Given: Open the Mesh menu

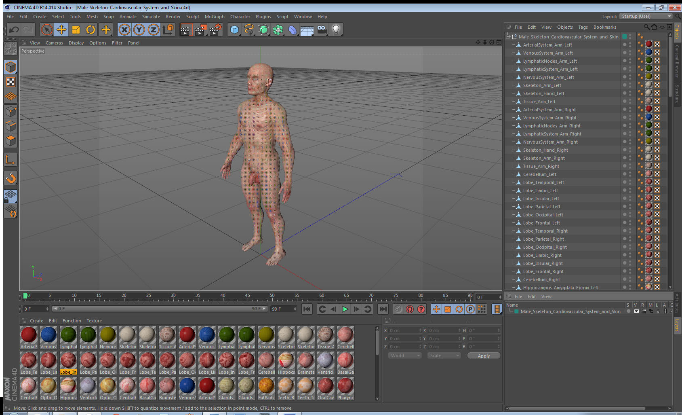Looking at the screenshot, I should pyautogui.click(x=92, y=17).
